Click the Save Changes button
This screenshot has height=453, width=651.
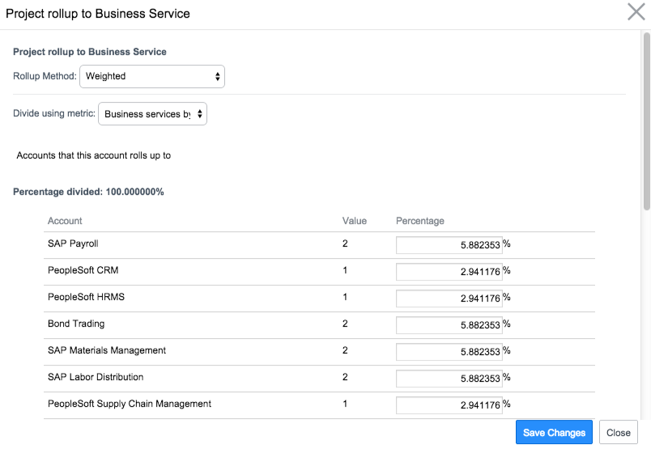(x=554, y=432)
